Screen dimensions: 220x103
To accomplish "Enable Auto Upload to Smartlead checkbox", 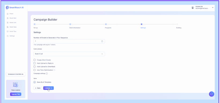I will (x=35, y=67).
